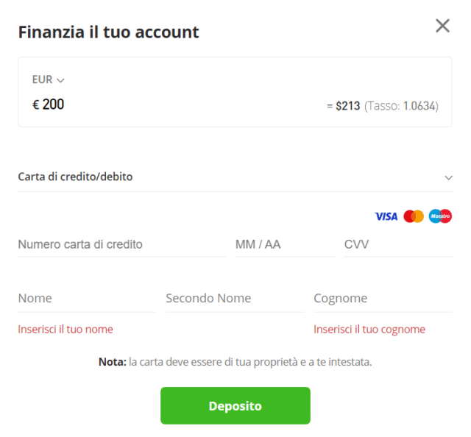Image resolution: width=471 pixels, height=437 pixels.
Task: Click the Tasso exchange rate text
Action: pyautogui.click(x=401, y=106)
